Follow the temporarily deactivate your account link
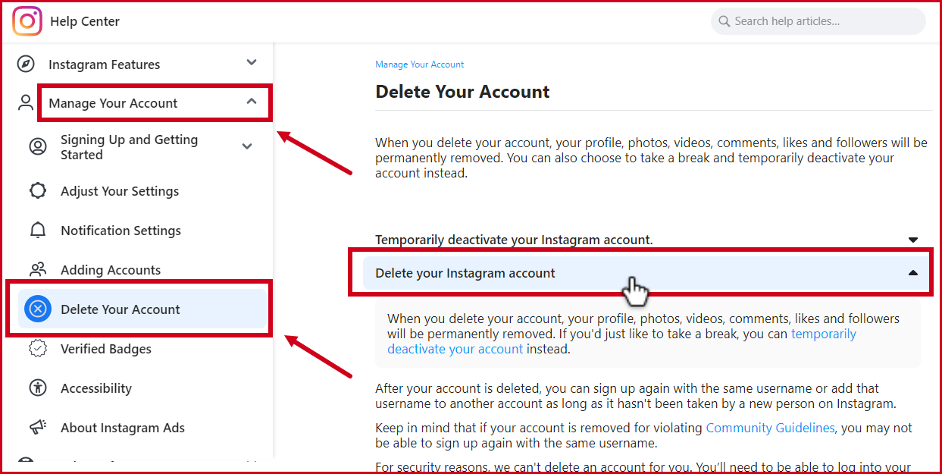The image size is (942, 474). [621, 341]
